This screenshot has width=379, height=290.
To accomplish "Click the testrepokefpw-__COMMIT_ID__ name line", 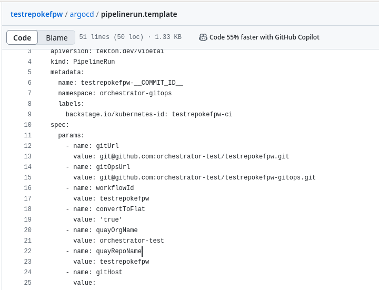I will click(x=121, y=83).
